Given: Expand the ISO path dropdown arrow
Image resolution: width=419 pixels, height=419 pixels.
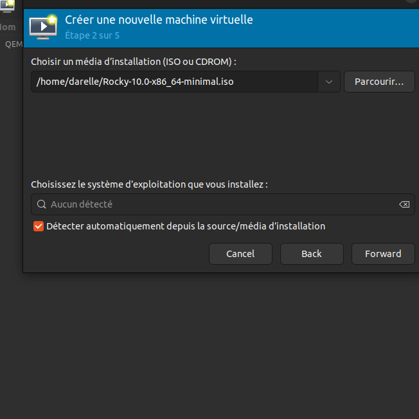Looking at the screenshot, I should (x=329, y=82).
